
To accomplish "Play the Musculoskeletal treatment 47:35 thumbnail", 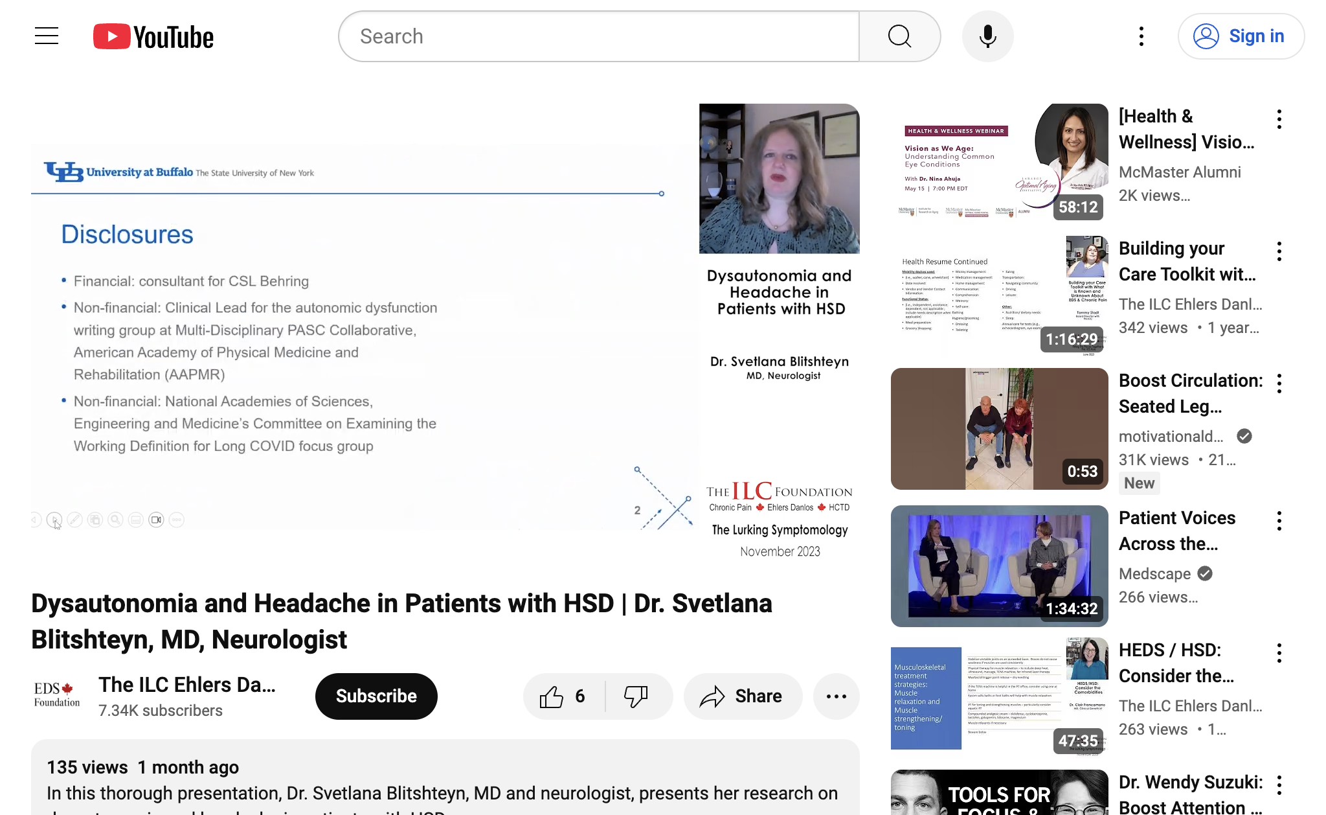I will [x=999, y=697].
